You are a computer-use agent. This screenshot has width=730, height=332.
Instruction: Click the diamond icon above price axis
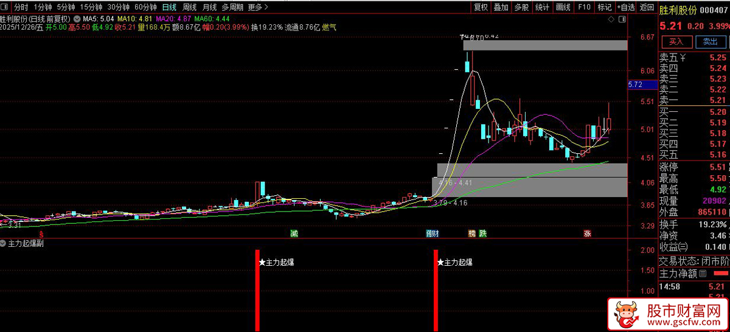coord(613,20)
